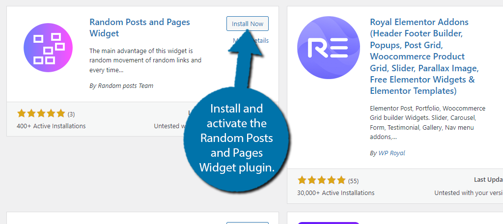Viewport: 503px width, 224px height.
Task: Open Random Posts and Pages Widget title
Action: tap(140, 28)
